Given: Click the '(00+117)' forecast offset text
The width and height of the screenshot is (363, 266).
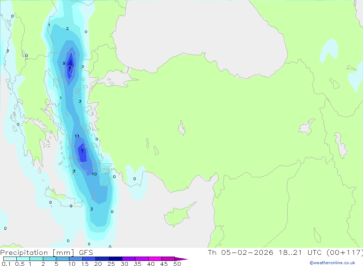Looking at the screenshot, I should coord(344,253).
